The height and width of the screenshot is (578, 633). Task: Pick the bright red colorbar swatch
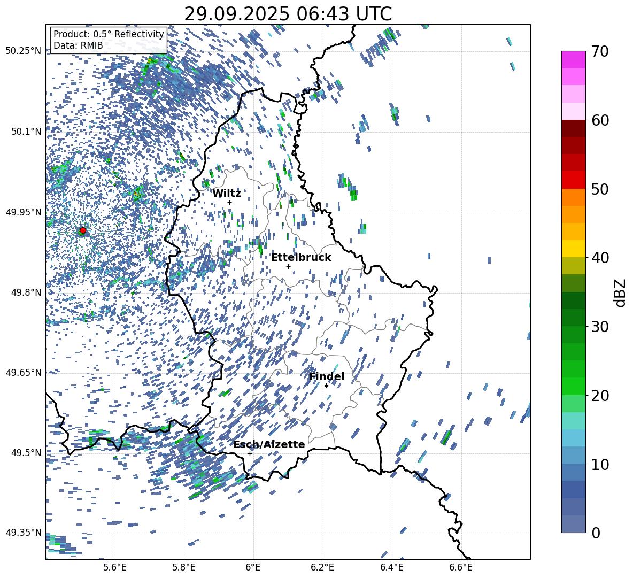click(574, 180)
